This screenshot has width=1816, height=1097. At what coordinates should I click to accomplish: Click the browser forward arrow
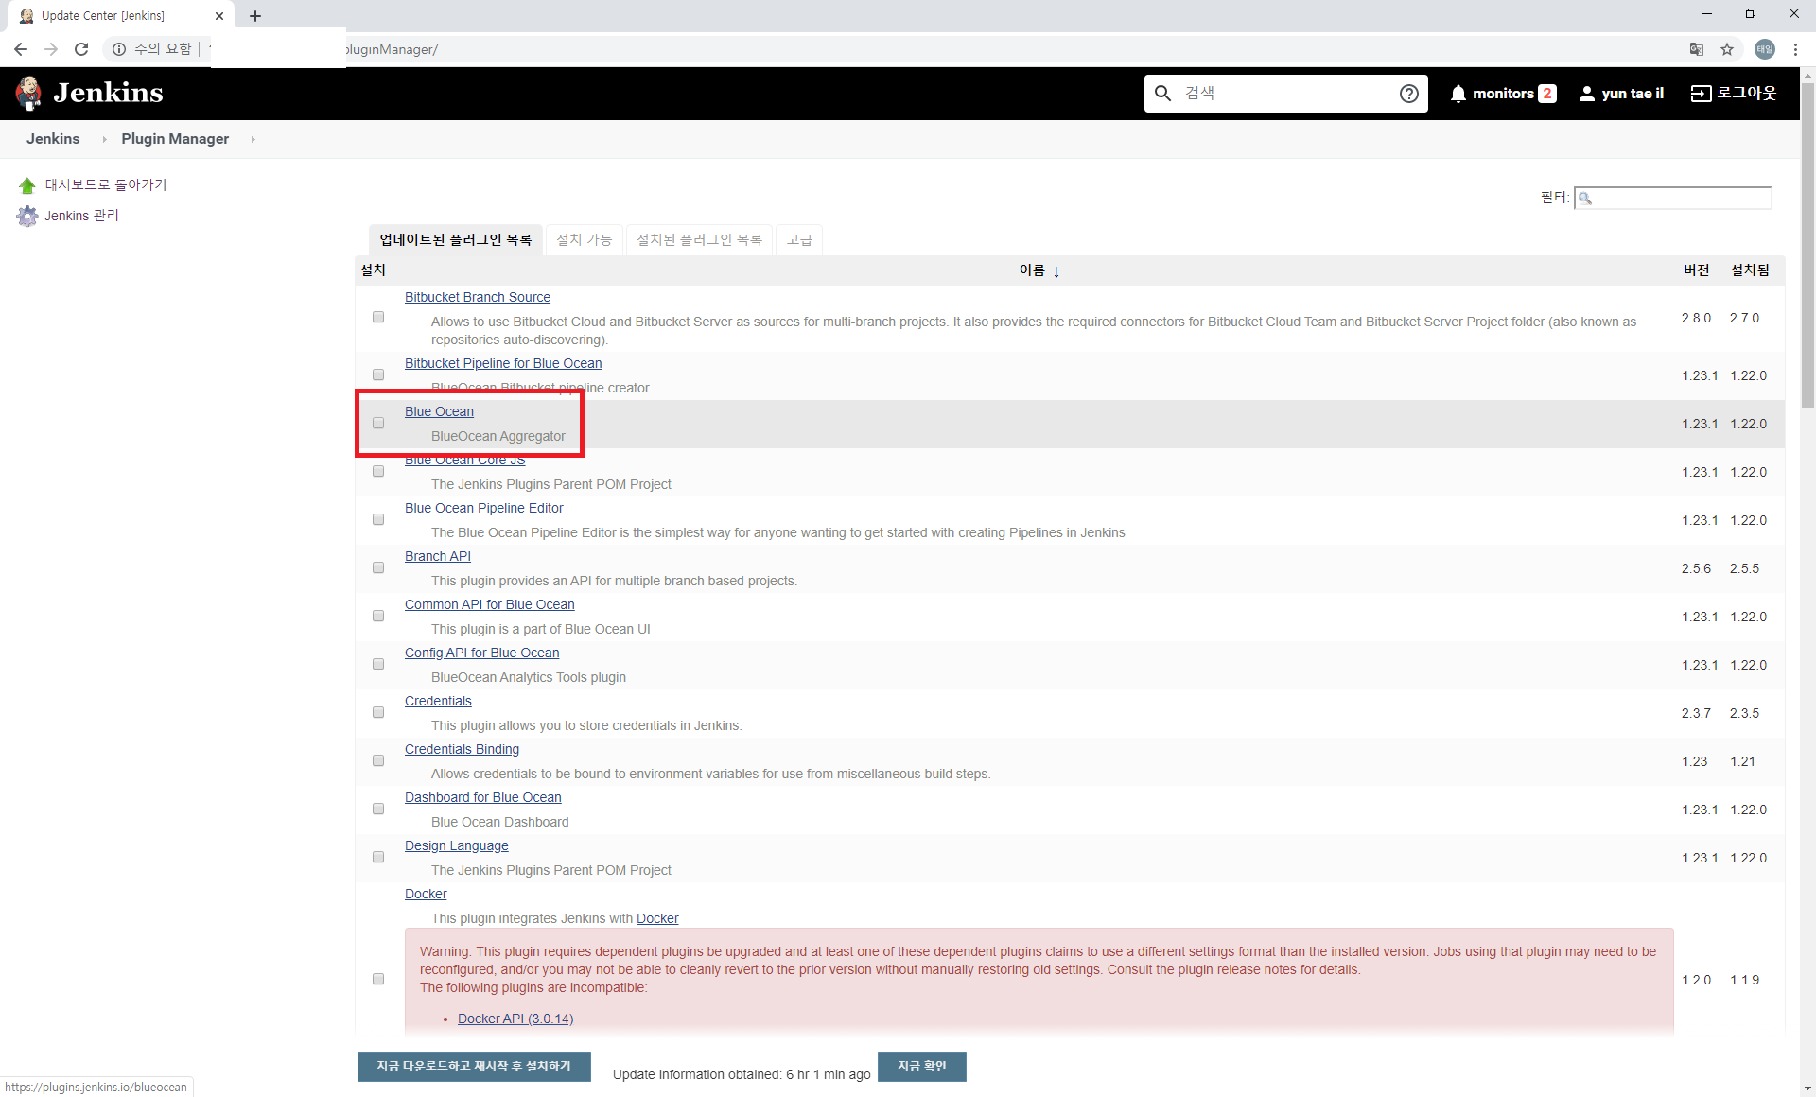(51, 49)
